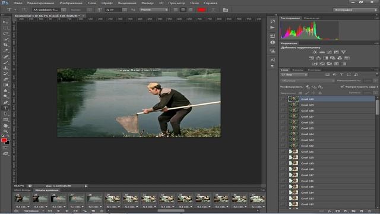
Task: Click the zoom percentage field in status bar
Action: (x=19, y=186)
